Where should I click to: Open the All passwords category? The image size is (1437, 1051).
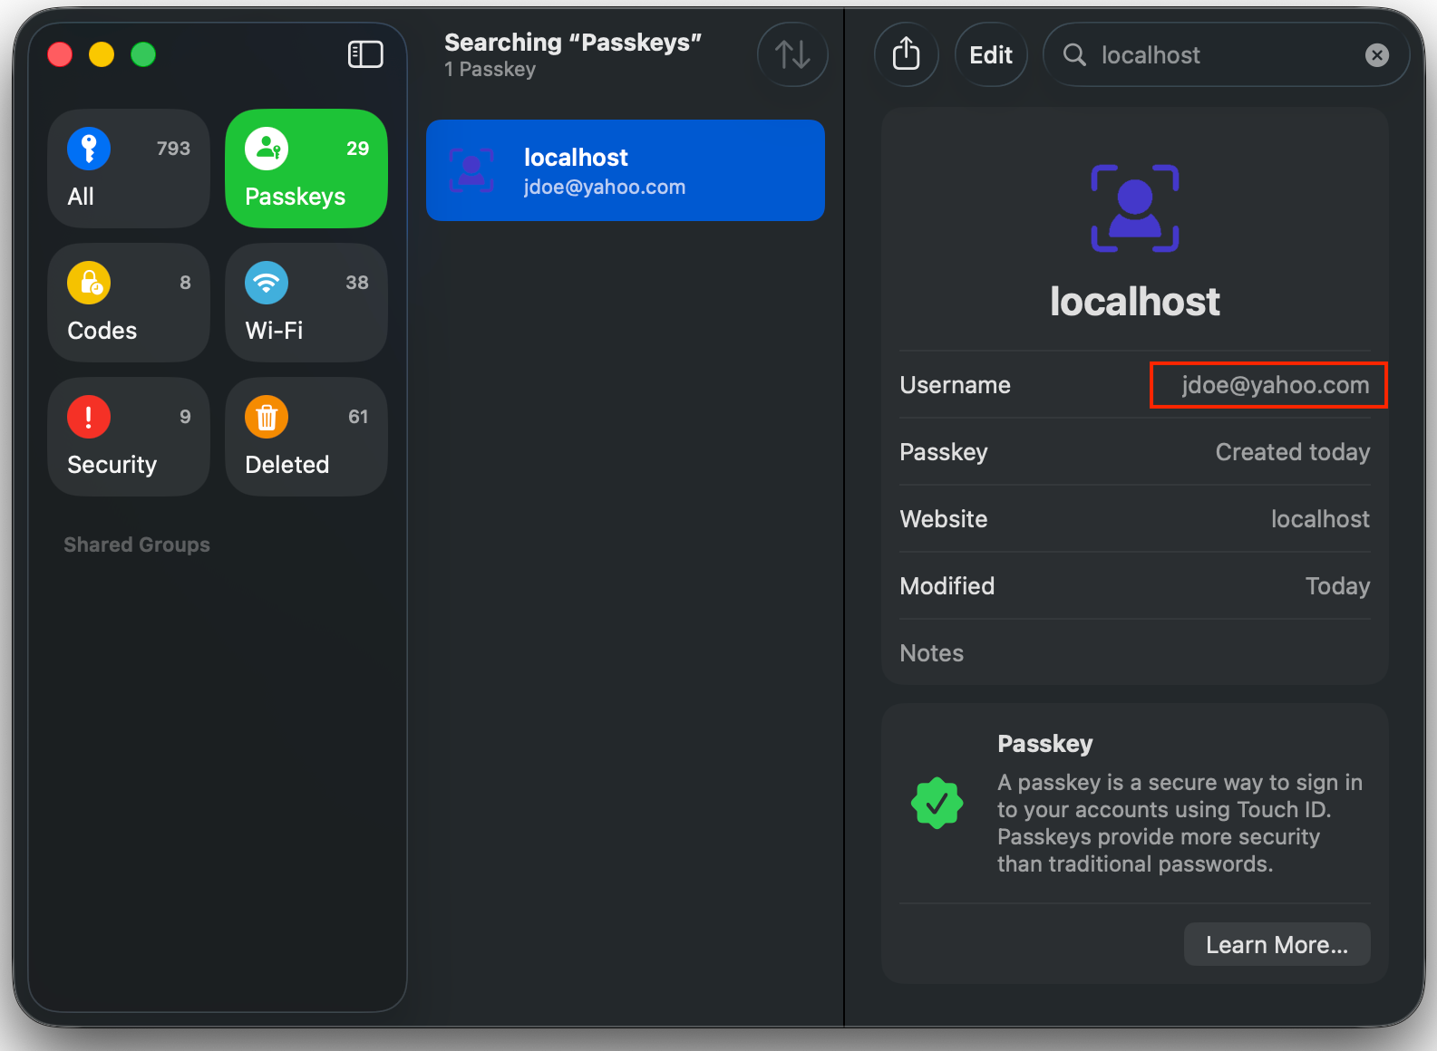click(x=129, y=169)
